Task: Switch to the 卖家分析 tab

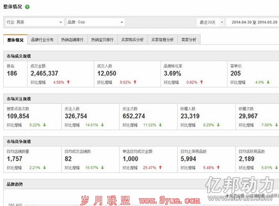Action: pyautogui.click(x=189, y=40)
